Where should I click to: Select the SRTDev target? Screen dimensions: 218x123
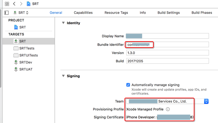coord(25,62)
